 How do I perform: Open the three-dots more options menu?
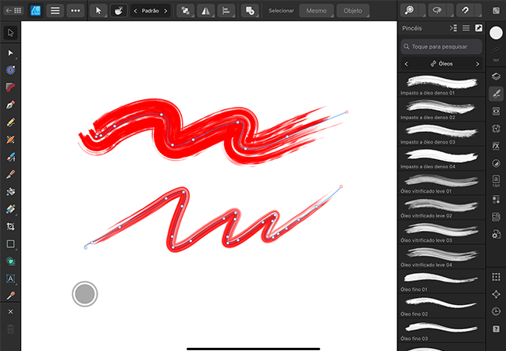[x=75, y=11]
